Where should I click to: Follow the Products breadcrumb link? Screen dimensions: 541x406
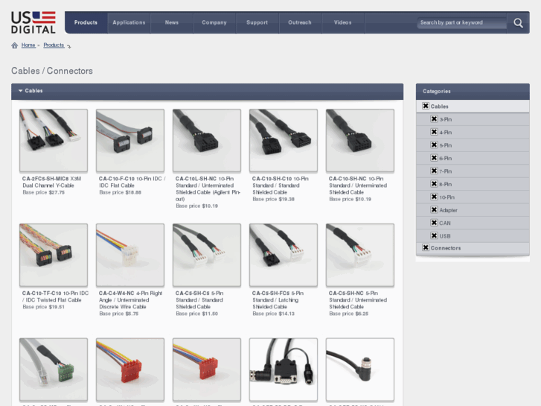[x=54, y=45]
